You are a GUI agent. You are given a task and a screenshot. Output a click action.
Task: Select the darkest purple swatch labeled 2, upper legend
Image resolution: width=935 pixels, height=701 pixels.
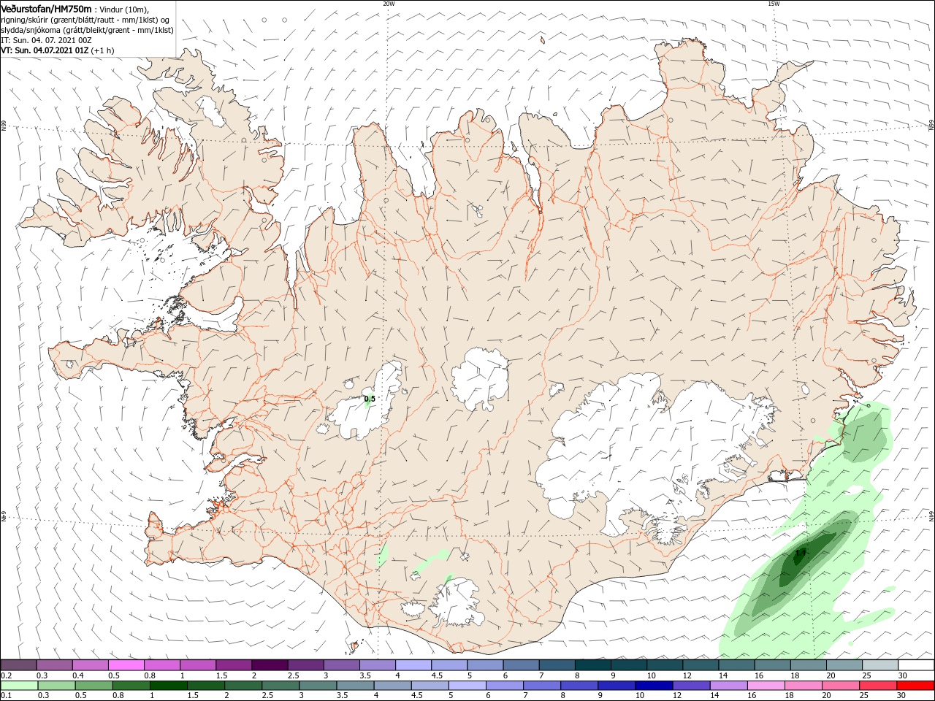(270, 665)
